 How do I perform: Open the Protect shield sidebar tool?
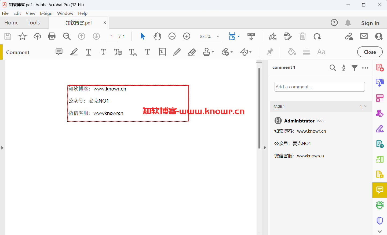380,220
